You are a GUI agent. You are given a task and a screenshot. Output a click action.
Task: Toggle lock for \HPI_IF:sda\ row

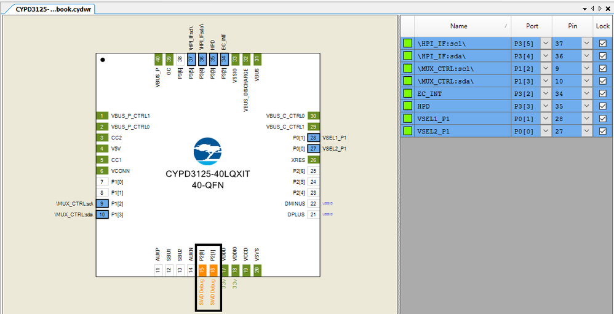pyautogui.click(x=603, y=57)
